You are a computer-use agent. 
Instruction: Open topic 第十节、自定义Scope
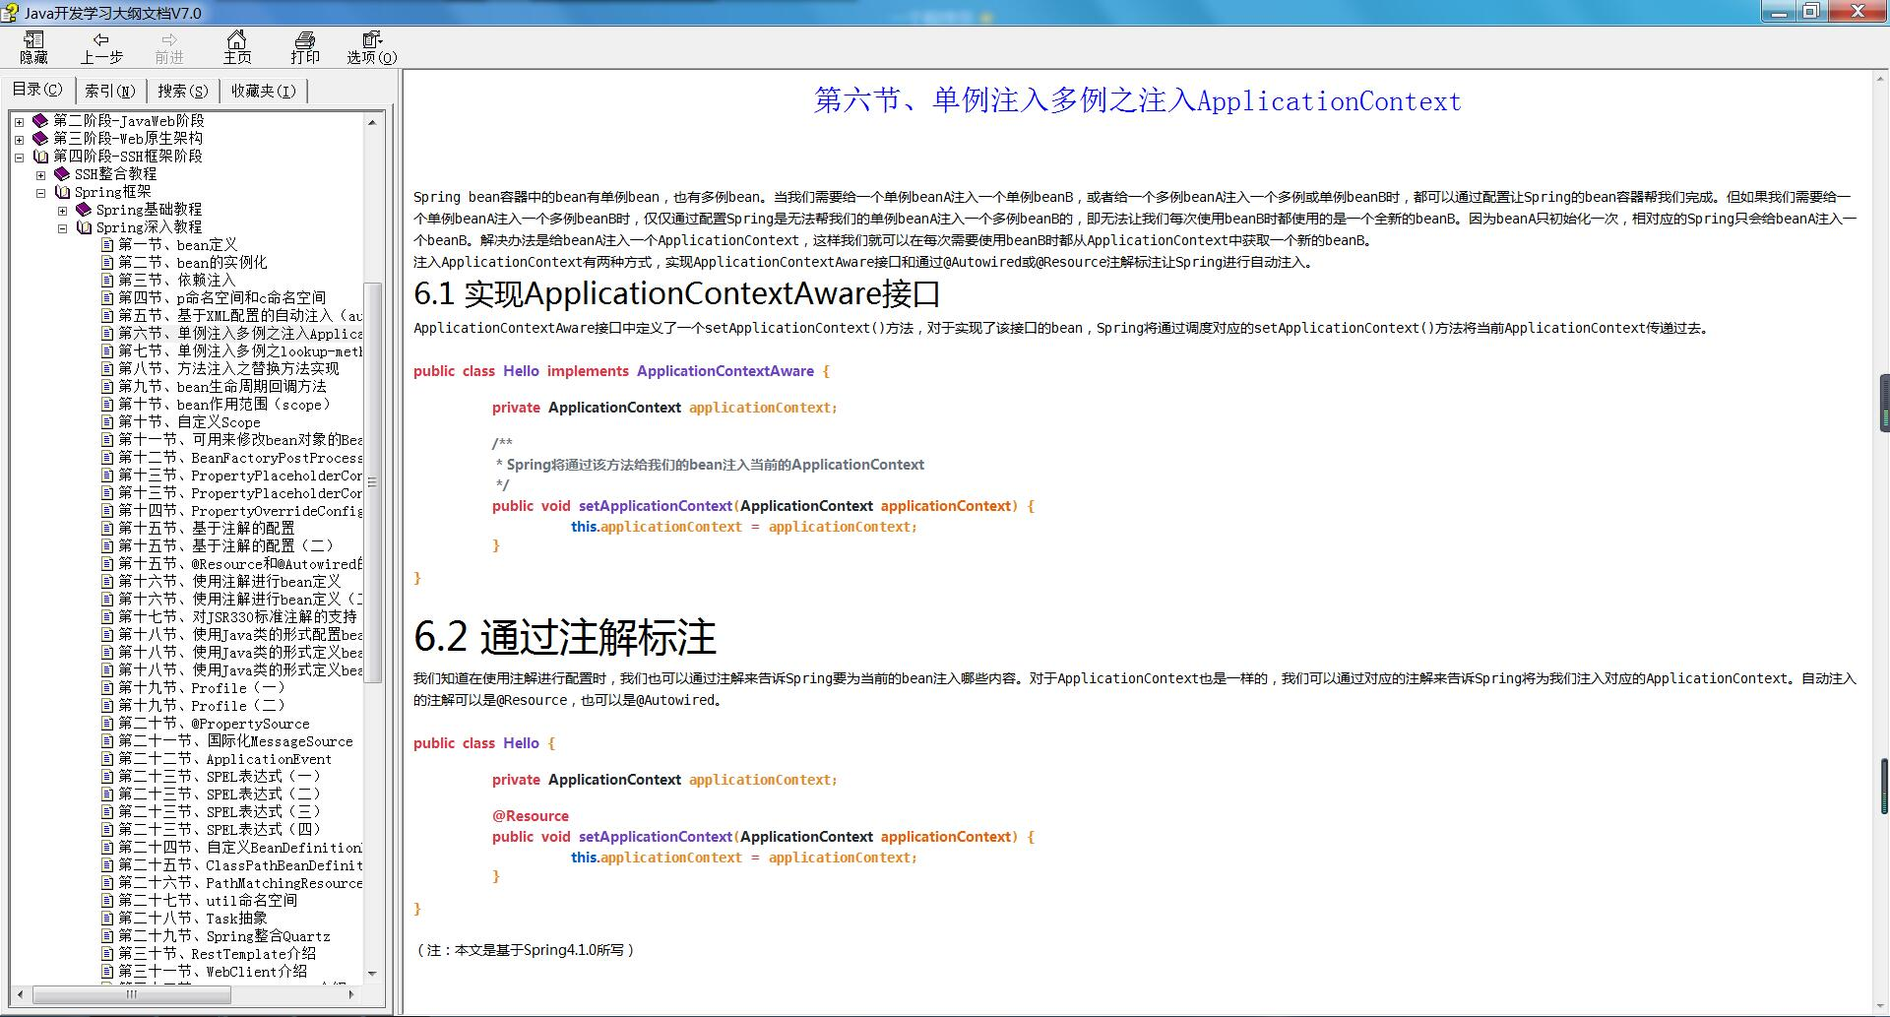(x=189, y=422)
